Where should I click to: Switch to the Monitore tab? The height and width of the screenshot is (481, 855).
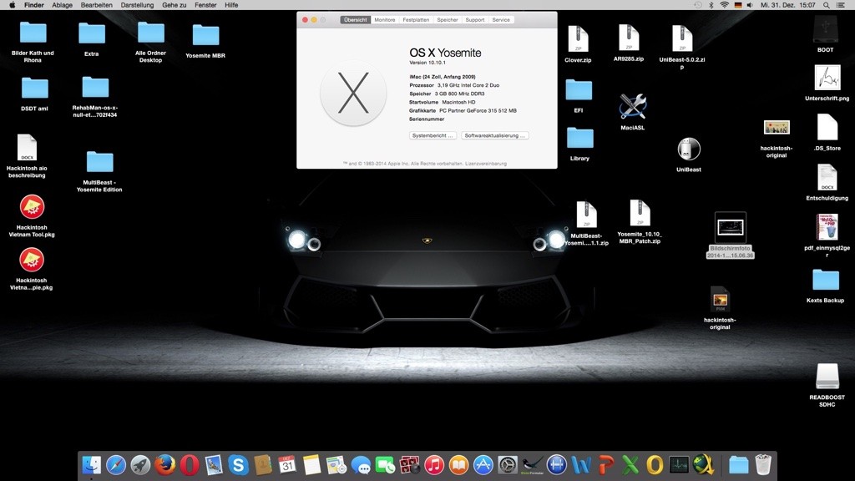point(385,20)
